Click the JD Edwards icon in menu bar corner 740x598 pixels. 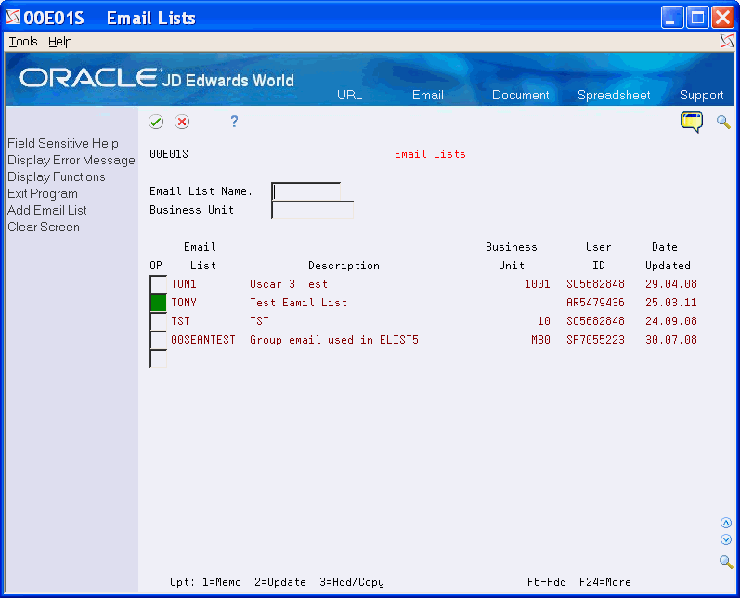coord(727,41)
